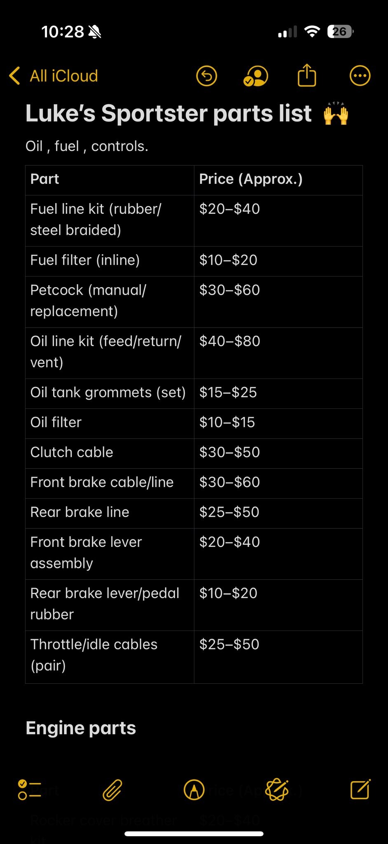Open the shared note collaboration icon

click(256, 76)
